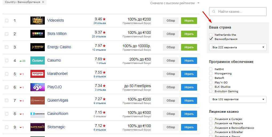Check the Лицензия на Мальте option
This screenshot has height=137, width=272.
click(211, 123)
